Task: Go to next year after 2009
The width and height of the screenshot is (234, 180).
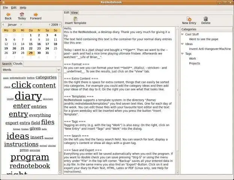Action: click(60, 25)
